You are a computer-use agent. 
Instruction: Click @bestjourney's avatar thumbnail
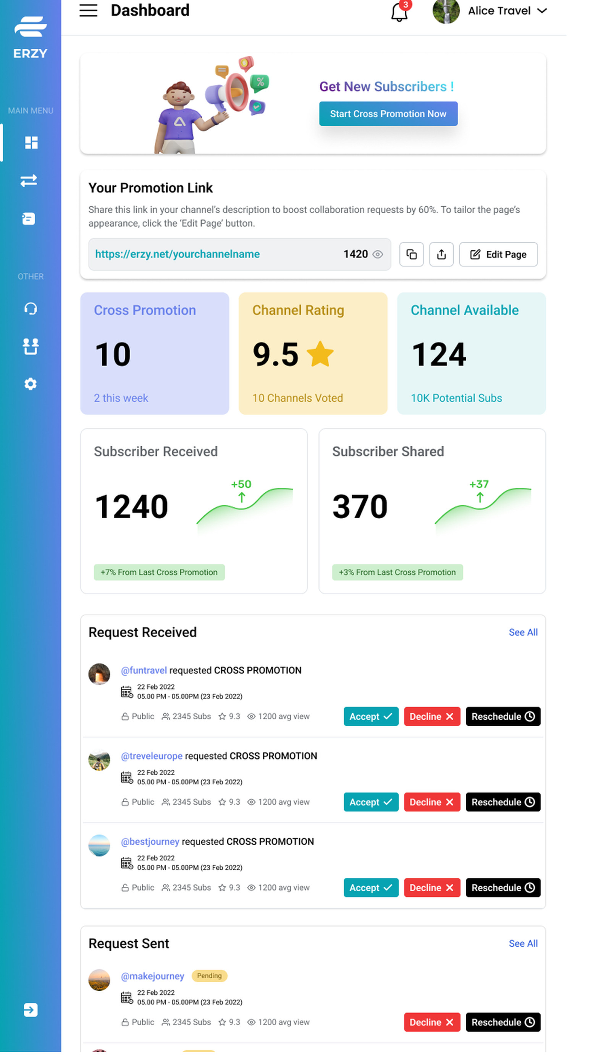(99, 845)
